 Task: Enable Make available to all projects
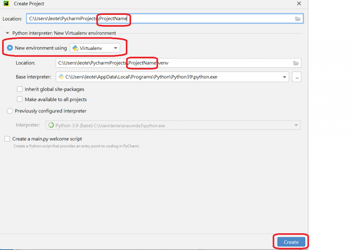[x=20, y=99]
